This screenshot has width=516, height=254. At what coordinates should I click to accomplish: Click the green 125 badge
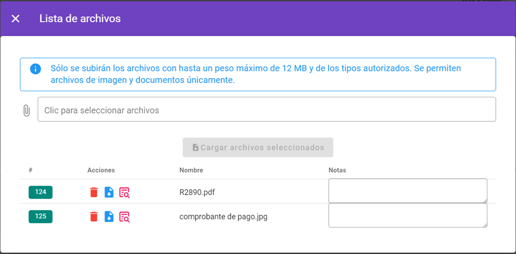40,217
